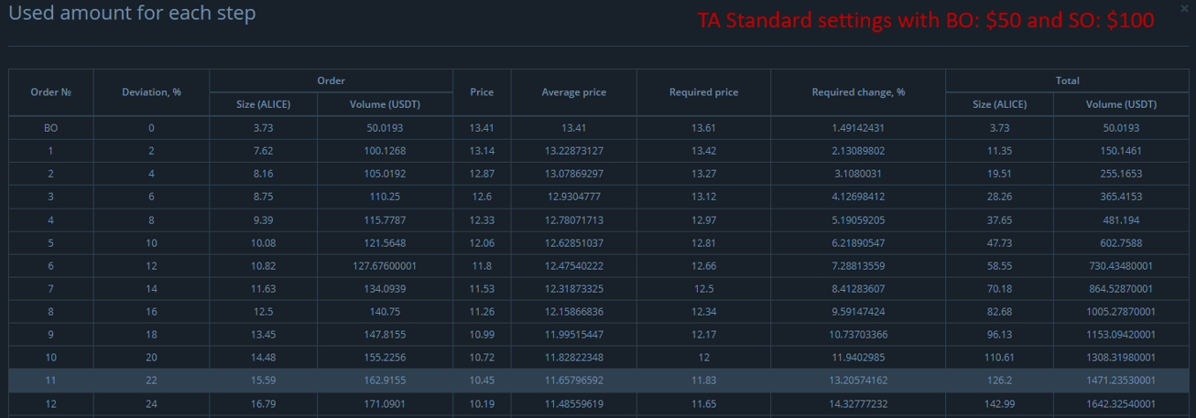1196x418 pixels.
Task: Click required change '10.73703366'
Action: click(858, 335)
